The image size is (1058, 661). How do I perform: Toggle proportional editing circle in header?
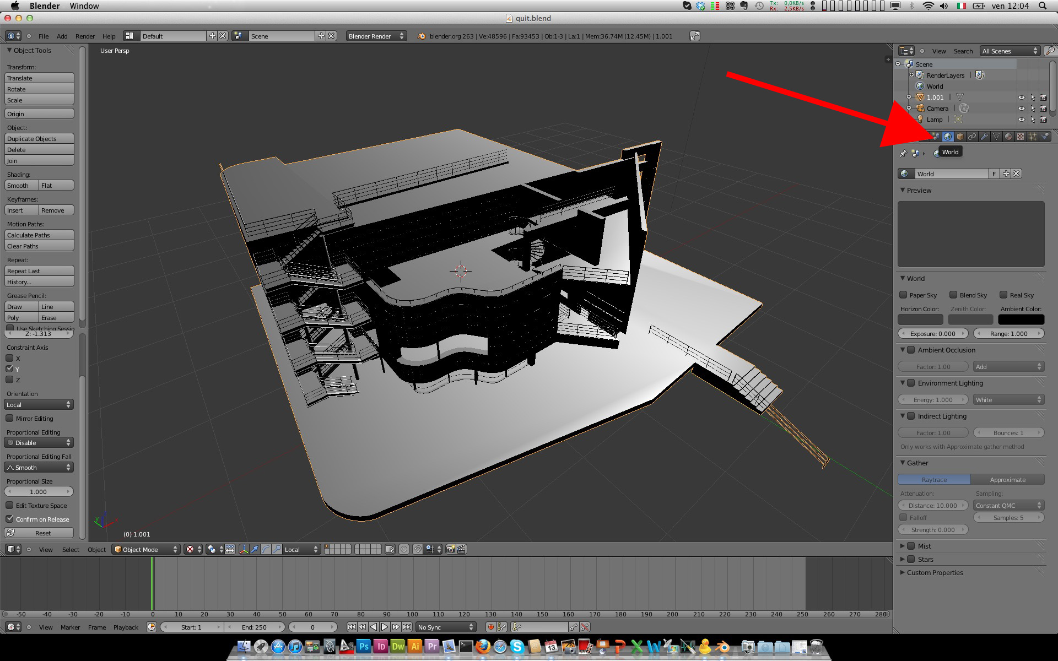404,549
